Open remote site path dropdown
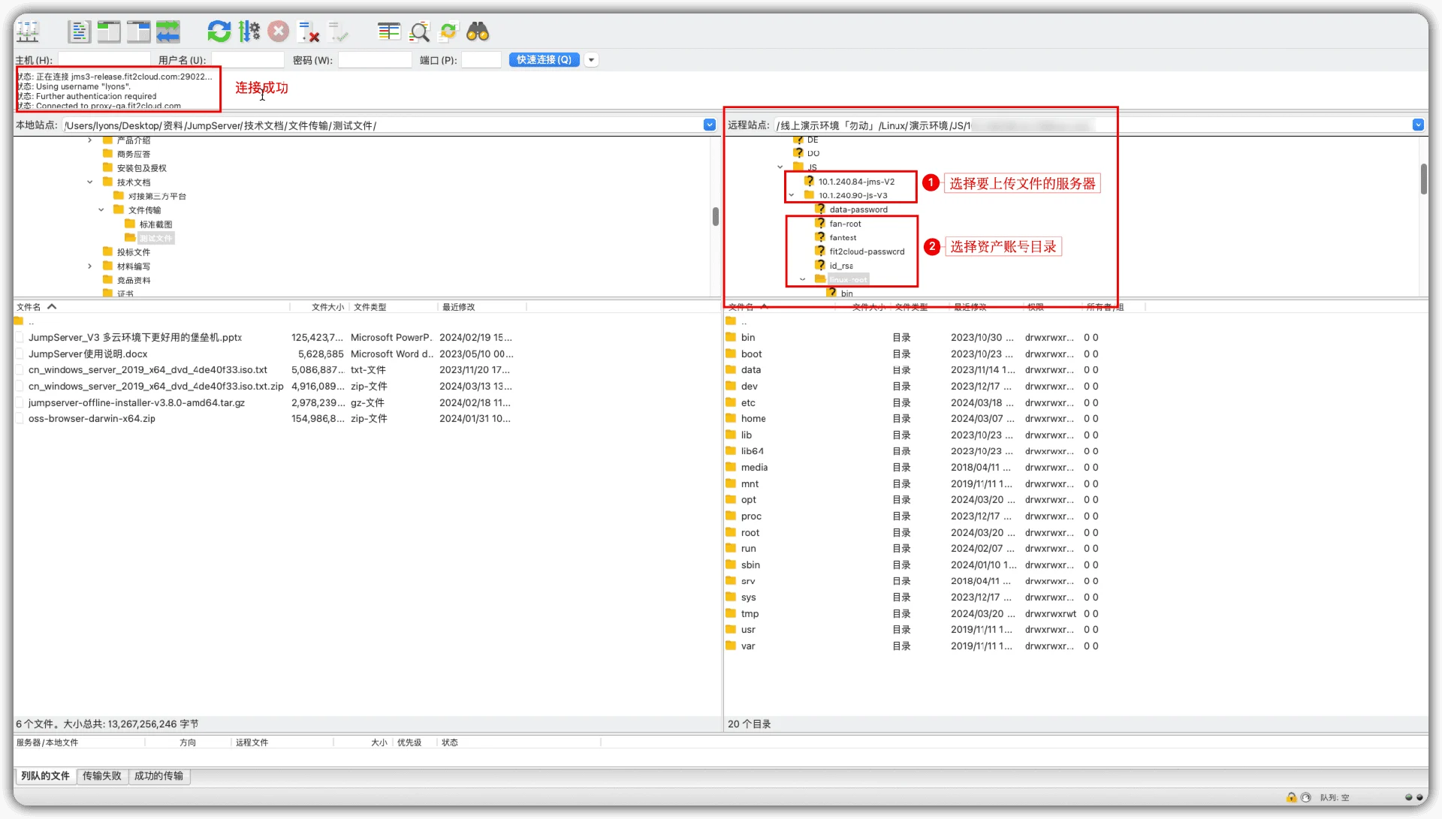 pyautogui.click(x=1418, y=125)
